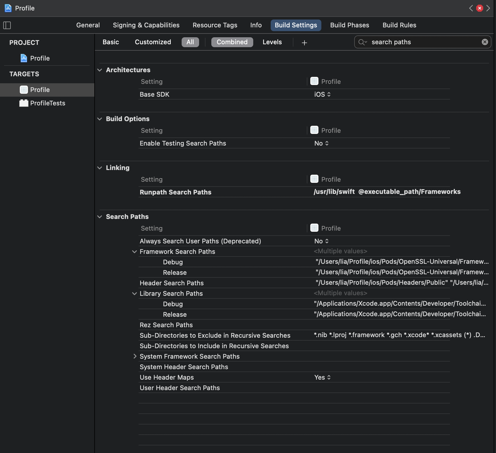Open Base SDK iOS dropdown
Image resolution: width=496 pixels, height=453 pixels.
(322, 94)
